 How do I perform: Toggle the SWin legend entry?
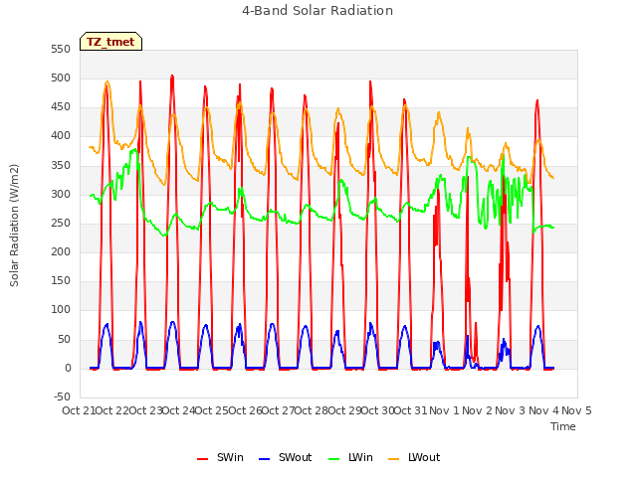coord(221,457)
